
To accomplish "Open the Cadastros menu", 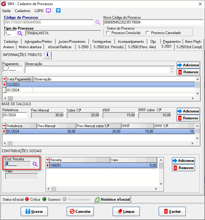I will coord(23,11).
